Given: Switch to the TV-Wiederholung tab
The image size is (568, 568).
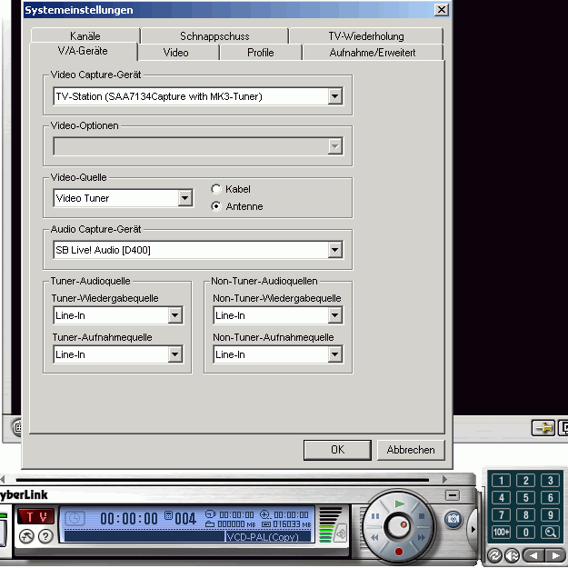Looking at the screenshot, I should [366, 35].
